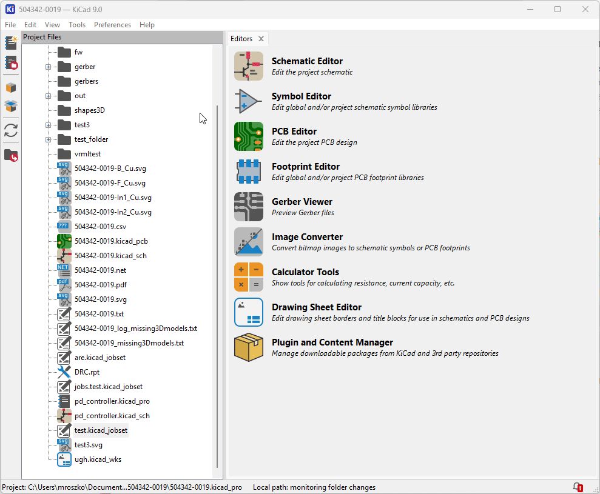This screenshot has height=494, width=600.
Task: Select test.kicad_jobset file
Action: [x=101, y=430]
